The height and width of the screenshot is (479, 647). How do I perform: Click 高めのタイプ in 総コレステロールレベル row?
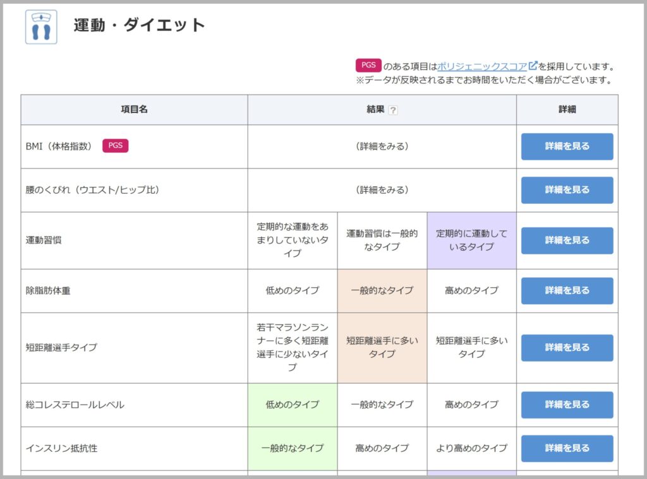[x=471, y=405]
